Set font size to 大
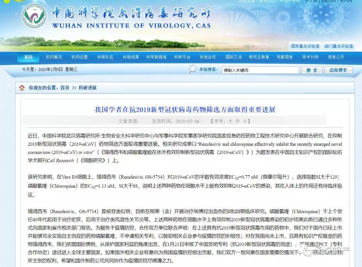The height and width of the screenshot is (267, 362). click(x=230, y=121)
